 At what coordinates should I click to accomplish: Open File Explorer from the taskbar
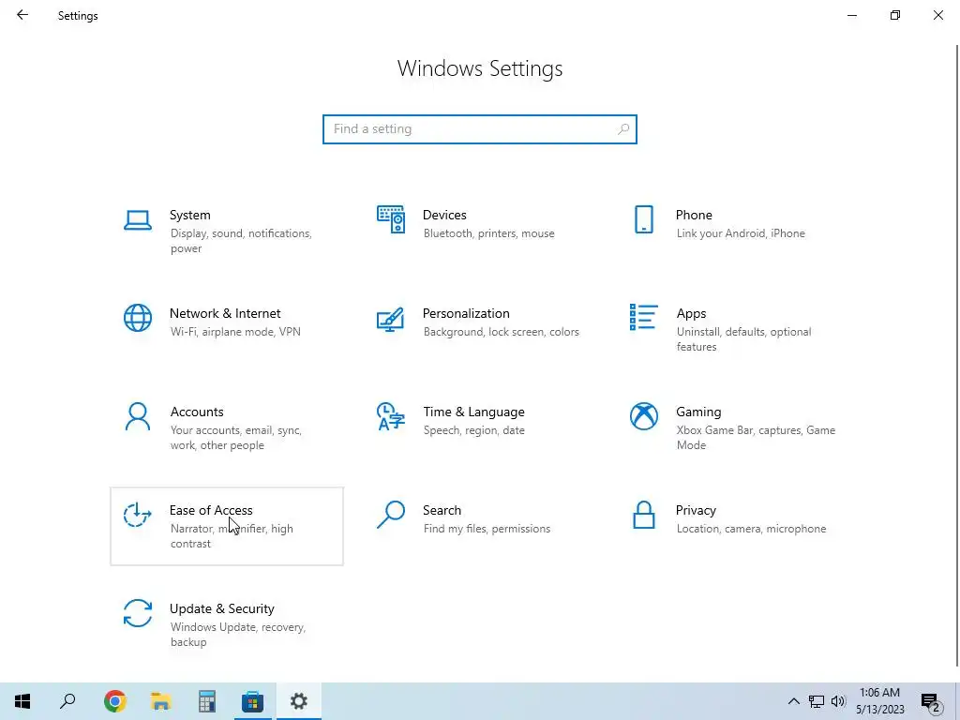click(161, 701)
